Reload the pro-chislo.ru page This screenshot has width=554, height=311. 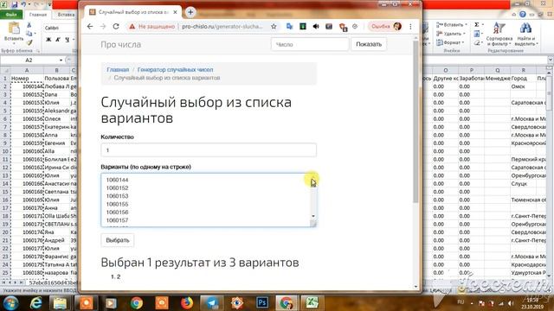[116, 27]
